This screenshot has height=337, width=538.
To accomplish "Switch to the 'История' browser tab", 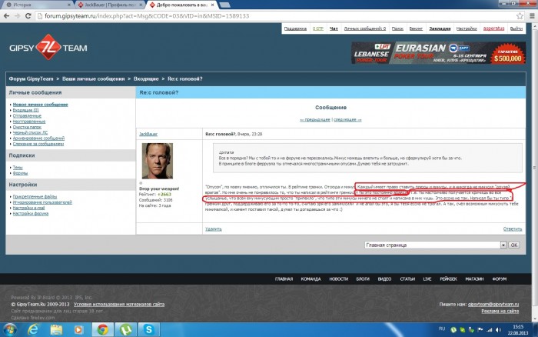I will [x=36, y=5].
